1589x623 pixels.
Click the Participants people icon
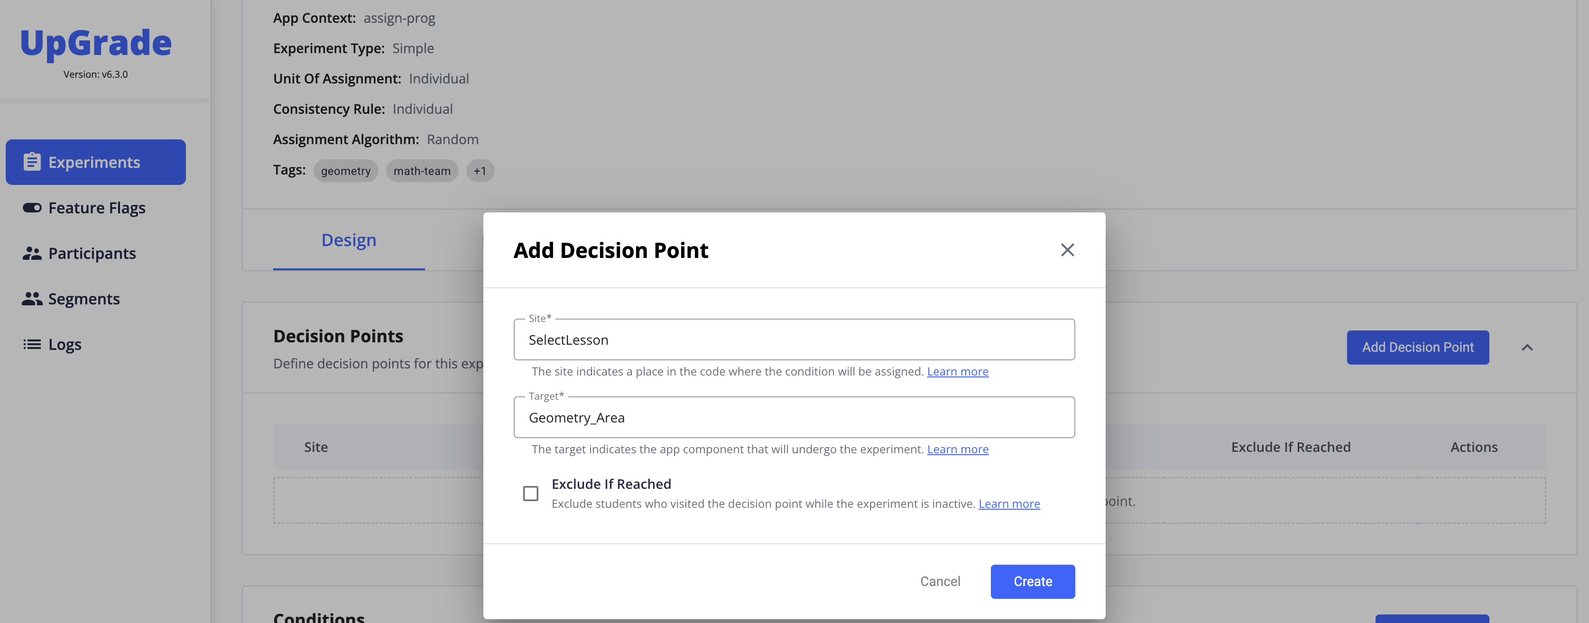tap(32, 254)
